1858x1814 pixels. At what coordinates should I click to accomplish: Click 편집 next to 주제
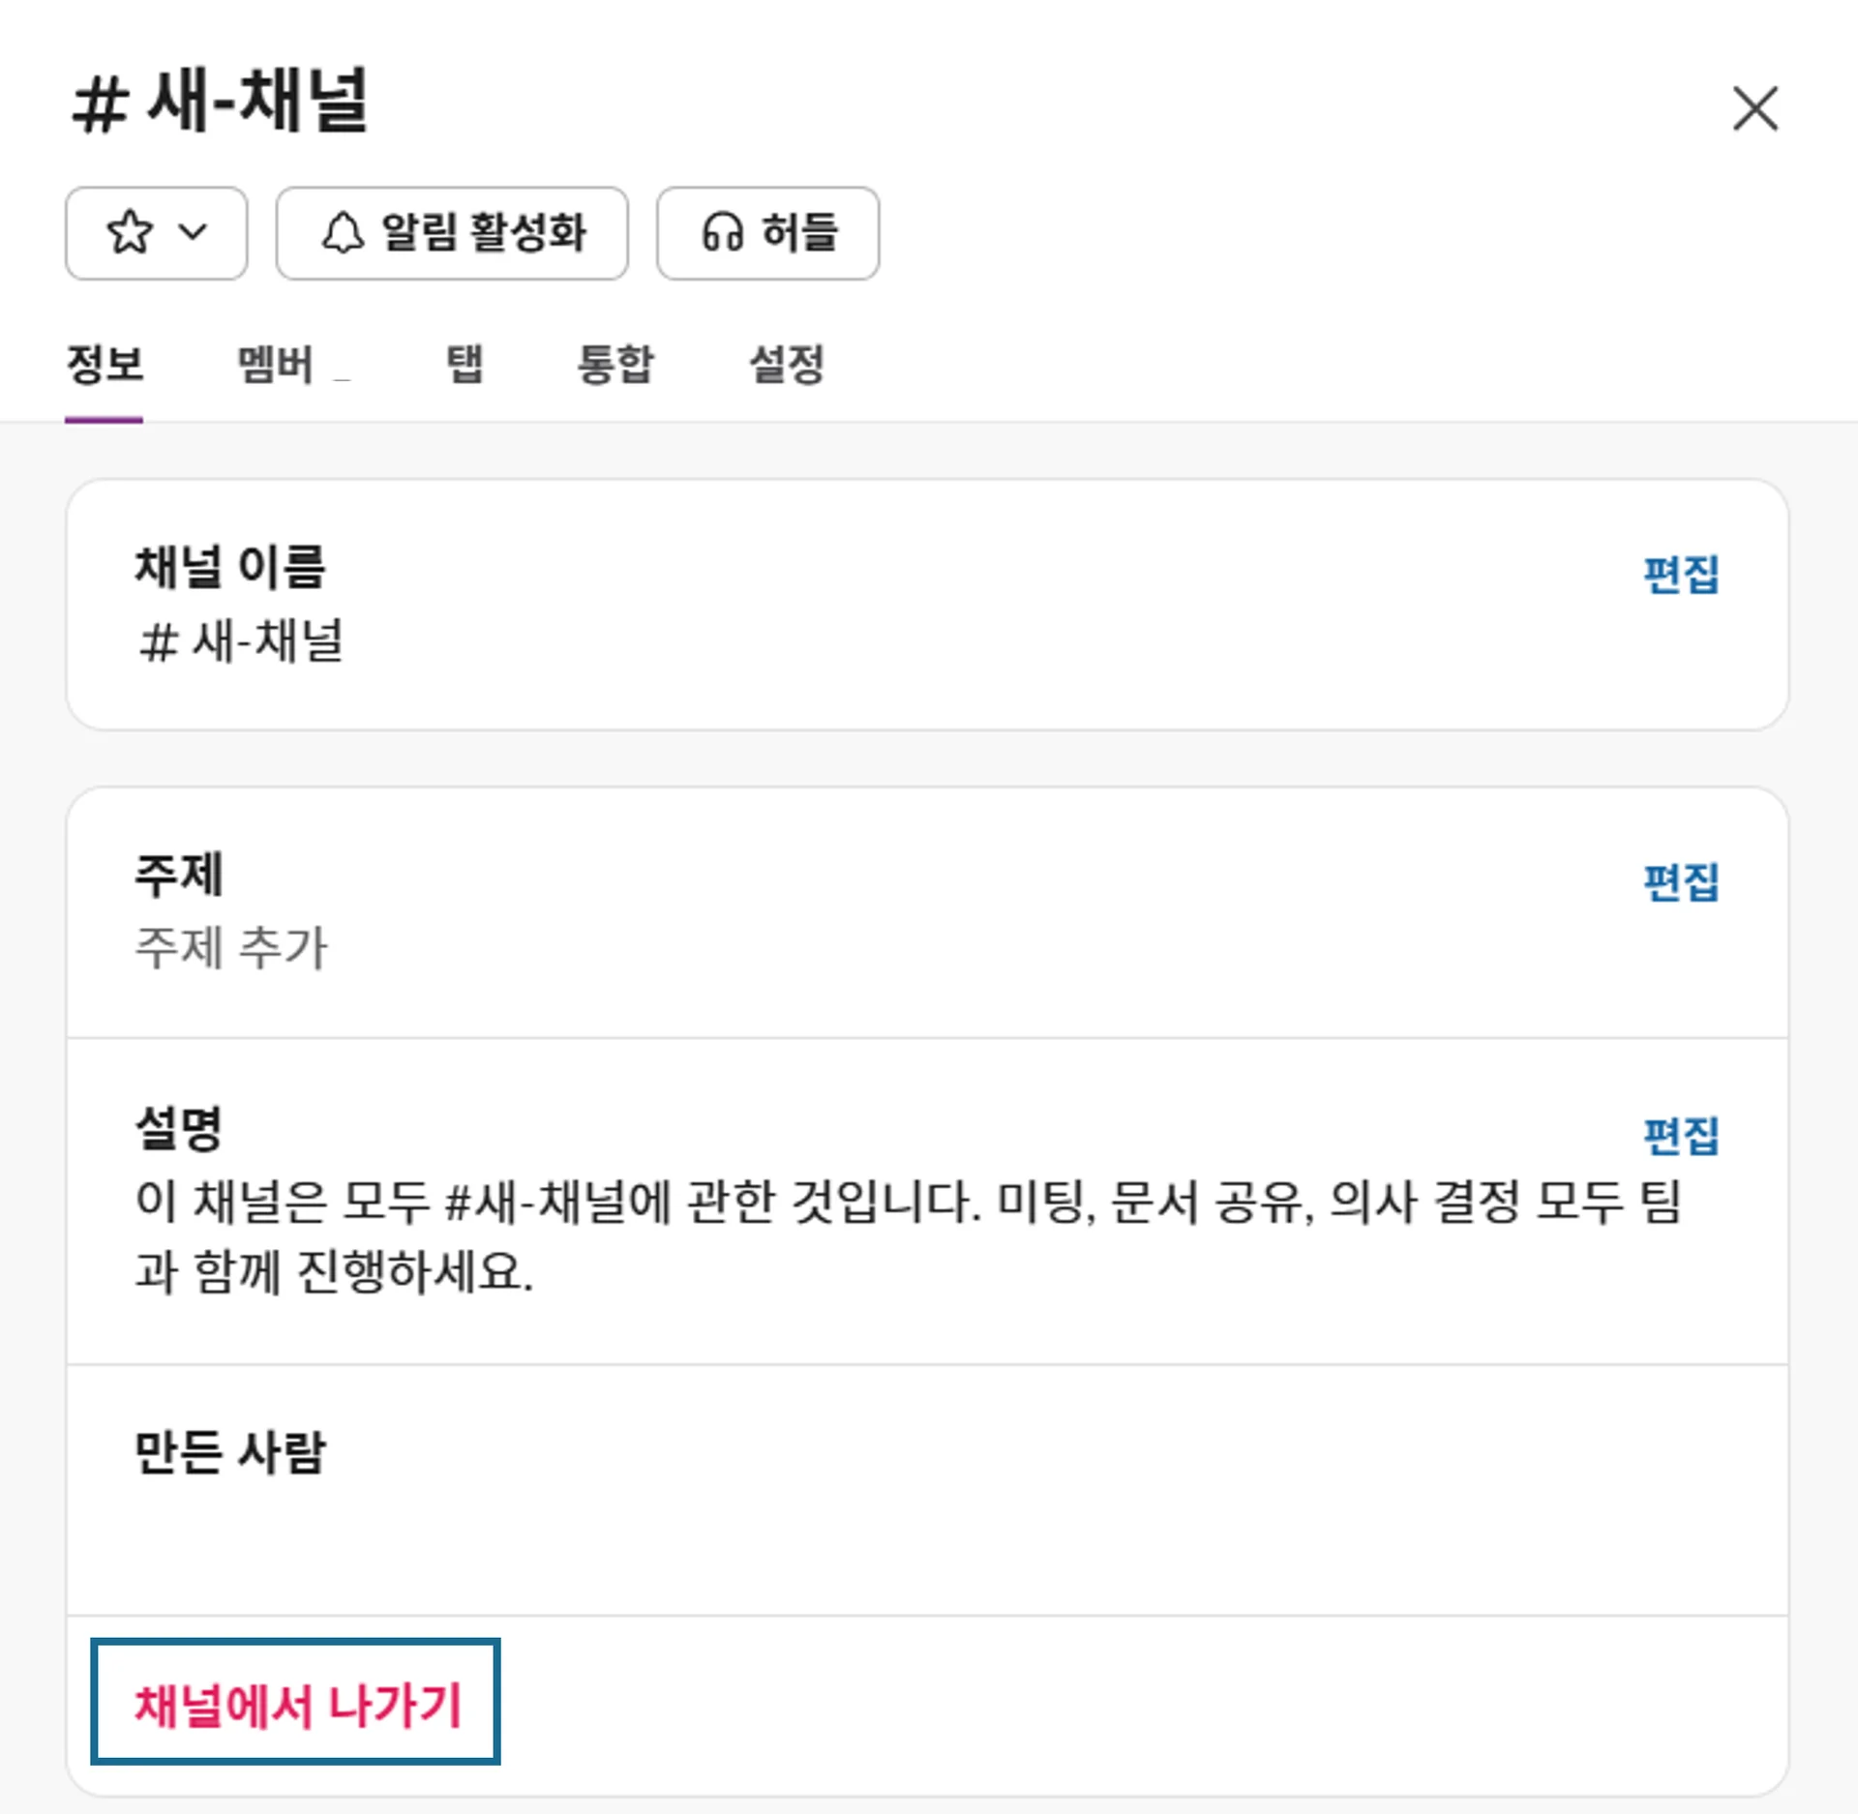[1681, 882]
